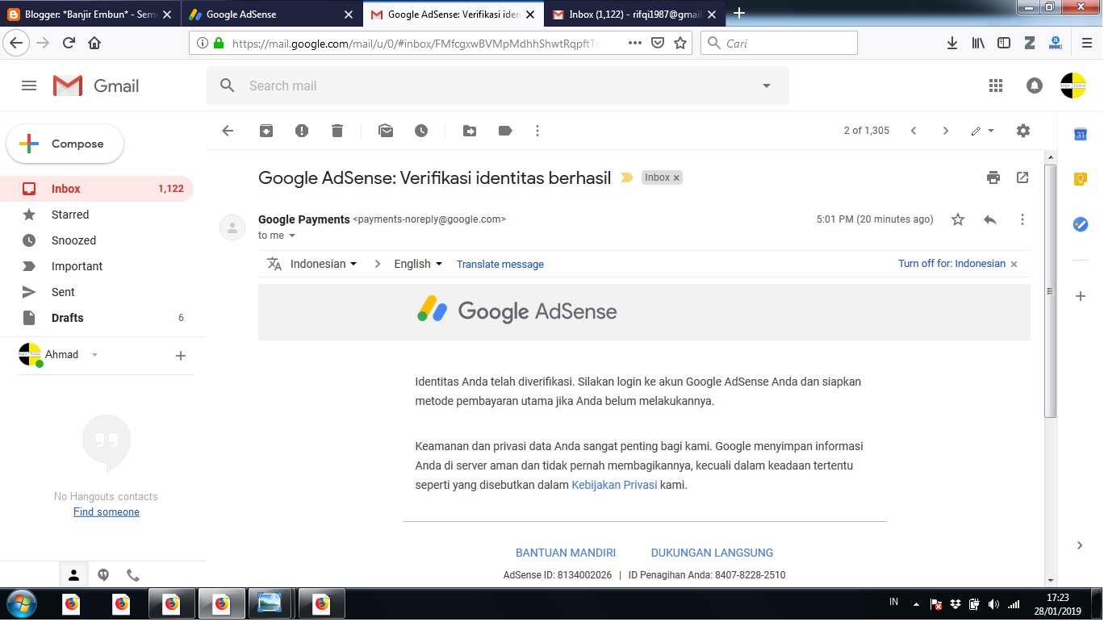1104x626 pixels.
Task: Show Hangouts contacts tab
Action: point(73,575)
